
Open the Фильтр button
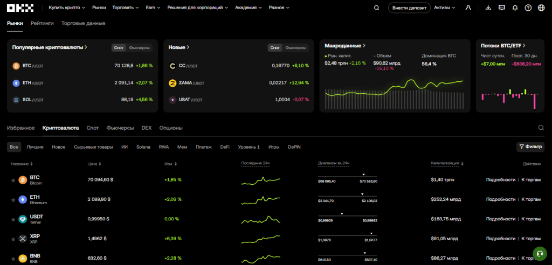point(530,147)
